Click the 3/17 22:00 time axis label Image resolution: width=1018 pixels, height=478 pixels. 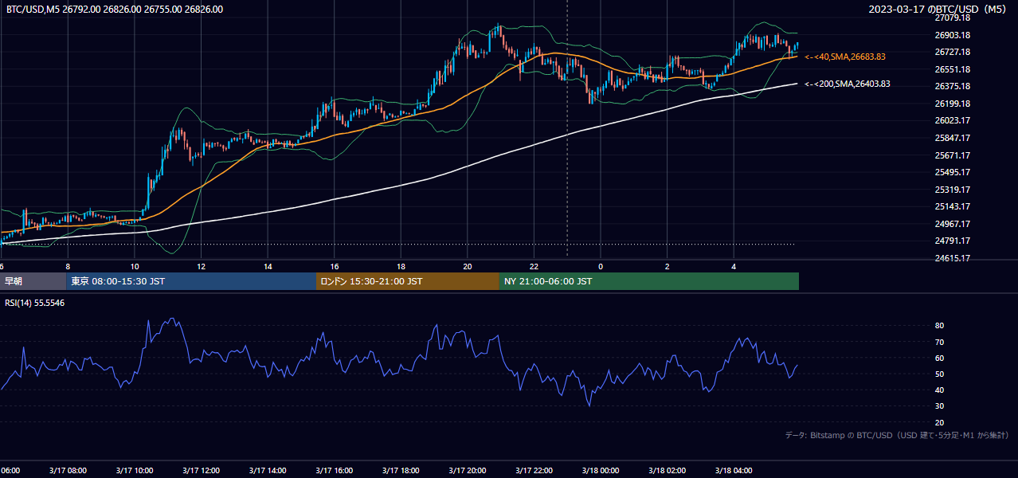point(534,470)
